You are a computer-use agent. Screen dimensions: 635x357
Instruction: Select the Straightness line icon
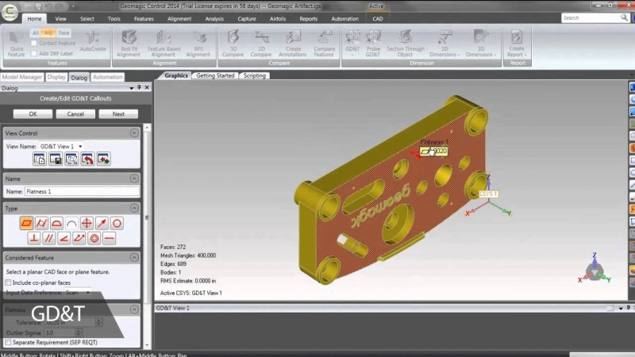pyautogui.click(x=110, y=239)
